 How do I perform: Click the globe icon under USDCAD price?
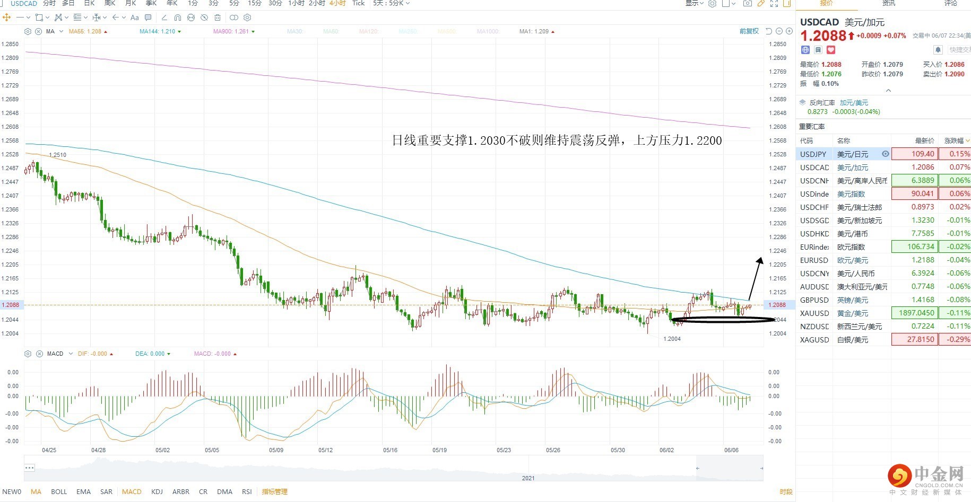(805, 50)
